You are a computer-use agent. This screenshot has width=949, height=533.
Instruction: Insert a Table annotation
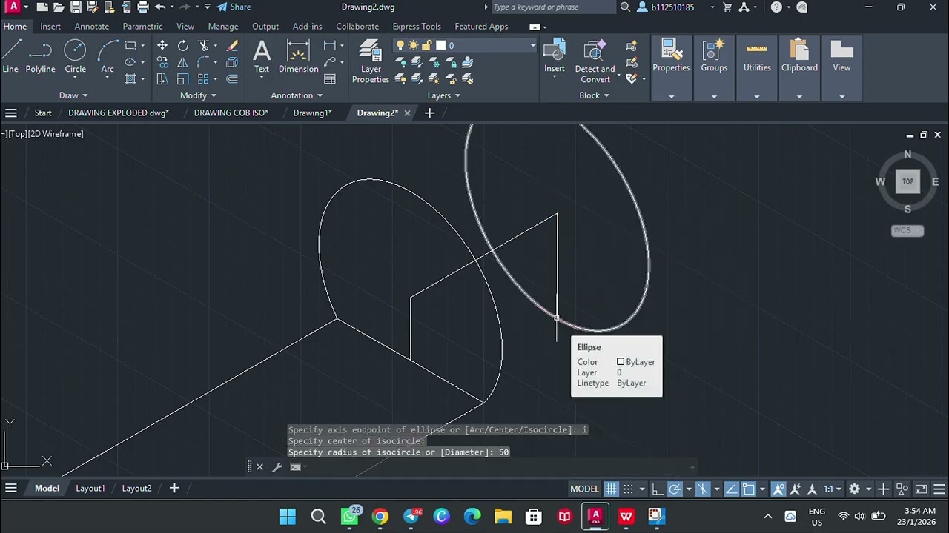[x=330, y=78]
